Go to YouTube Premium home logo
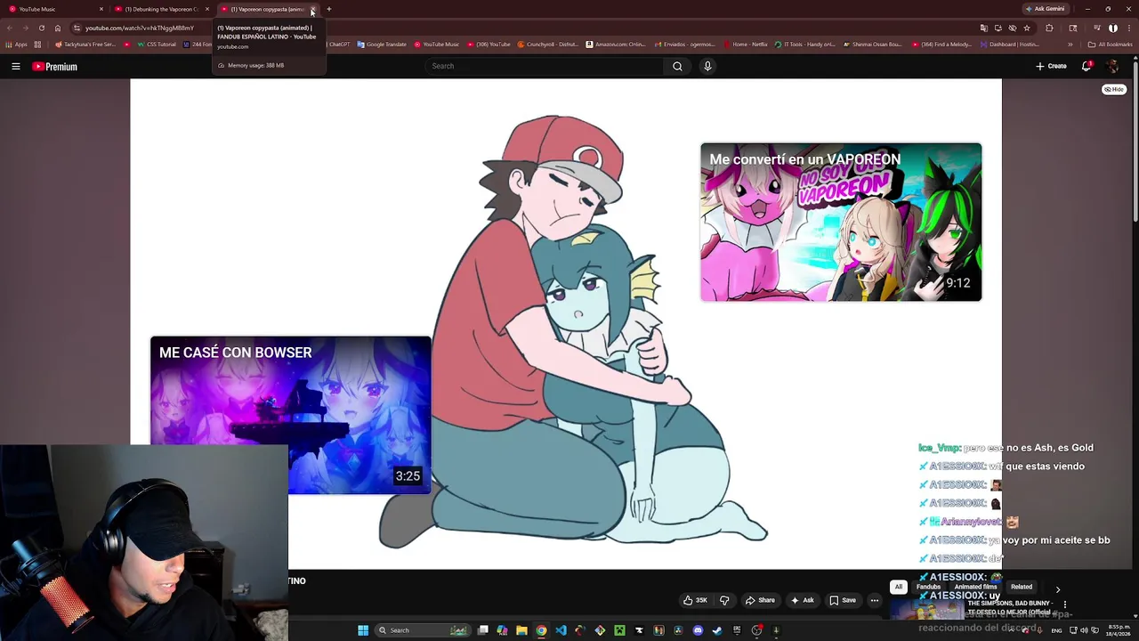The width and height of the screenshot is (1139, 641). tap(55, 67)
